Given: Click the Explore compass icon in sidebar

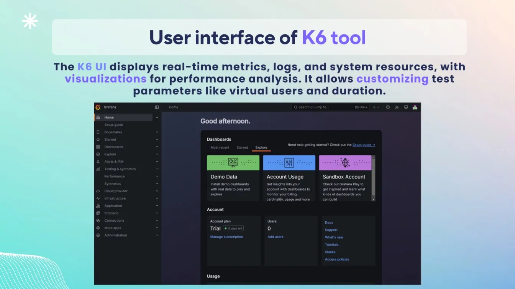Looking at the screenshot, I should 98,154.
